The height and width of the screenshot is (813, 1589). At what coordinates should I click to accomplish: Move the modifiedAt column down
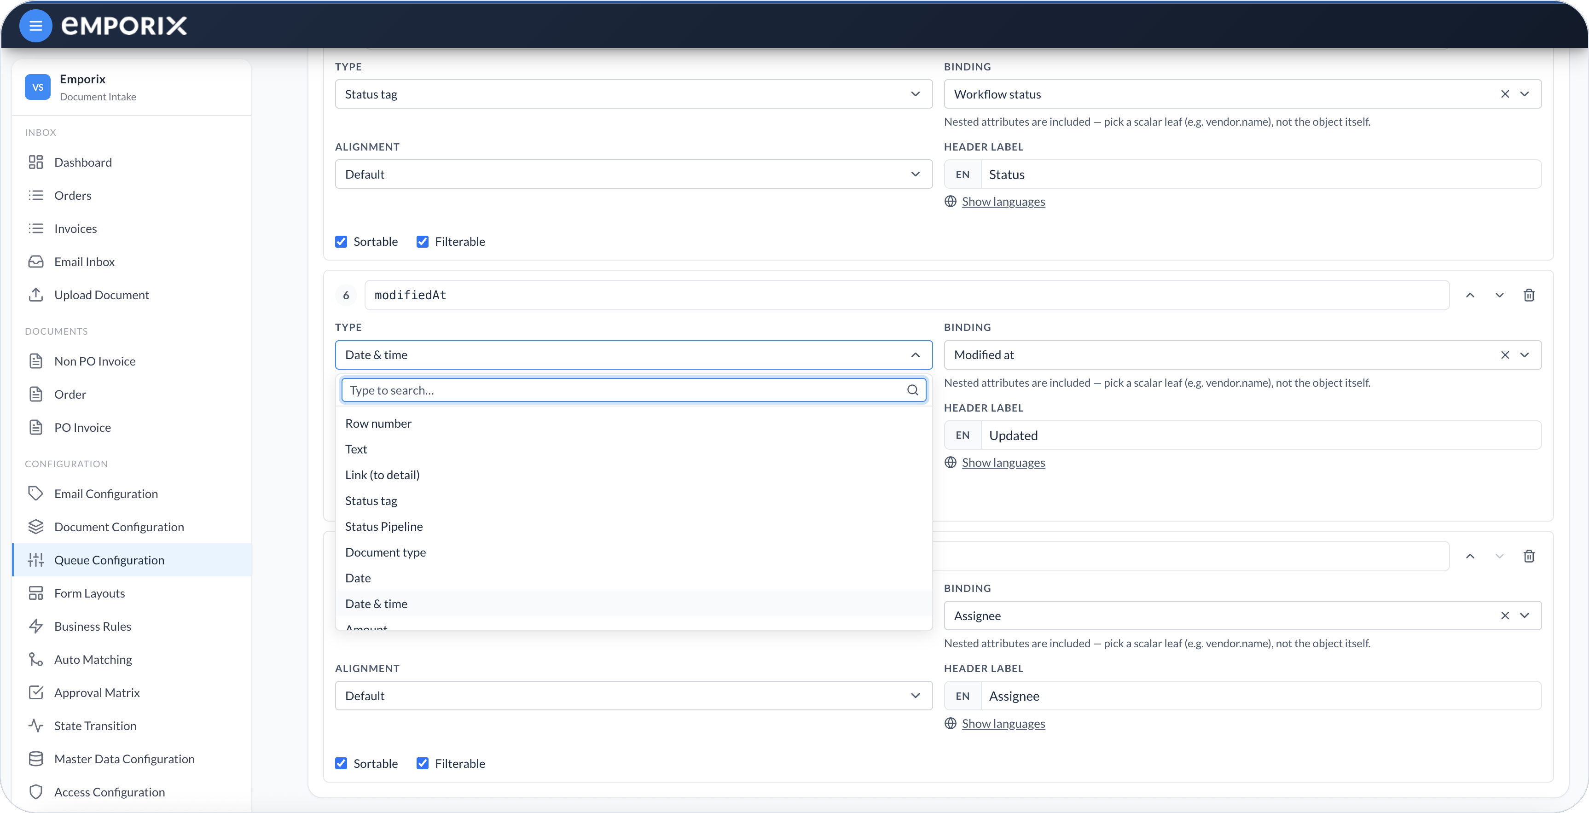1500,295
